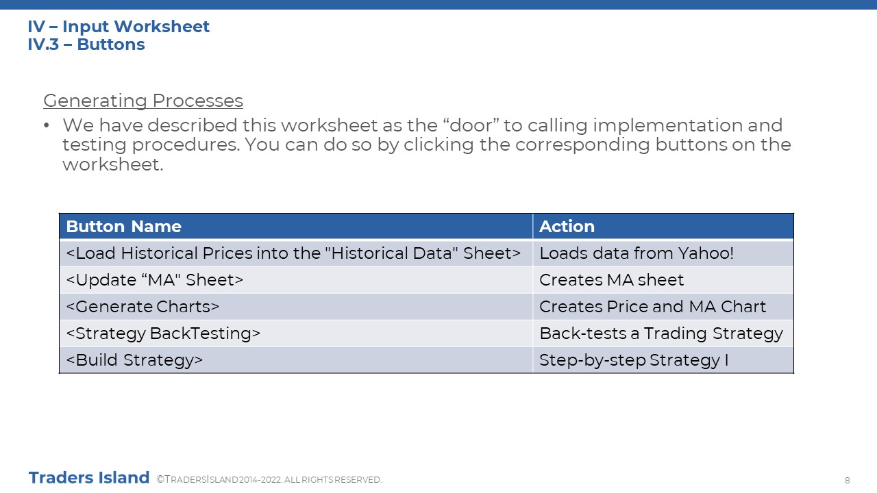Click the 'Creates Price and MA Chart' cell
This screenshot has height=493, width=877.
[x=663, y=307]
